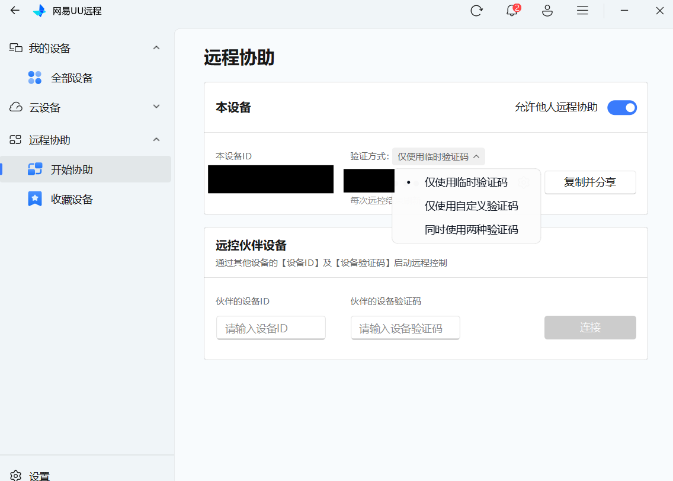This screenshot has height=481, width=673.
Task: Click the 设置 gear icon
Action: 16,476
